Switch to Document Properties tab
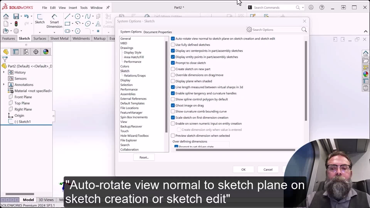370x208 pixels. tap(158, 32)
